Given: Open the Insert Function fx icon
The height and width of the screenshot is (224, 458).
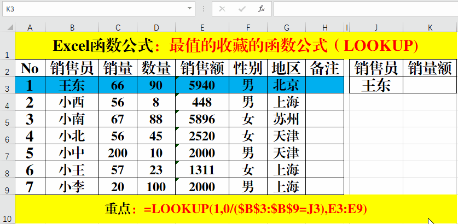Looking at the screenshot, I should 261,9.
